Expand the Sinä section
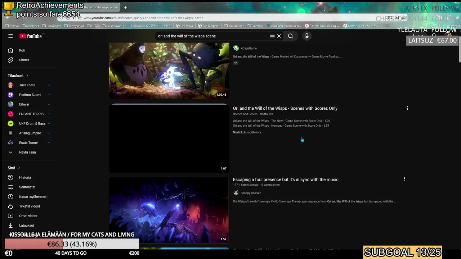461x259 pixels. 14,168
